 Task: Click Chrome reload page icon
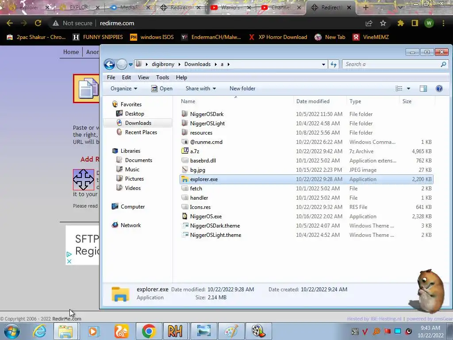(x=38, y=23)
